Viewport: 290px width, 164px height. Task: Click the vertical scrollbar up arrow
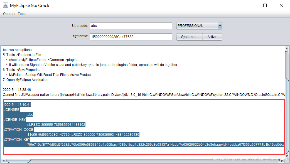287,48
